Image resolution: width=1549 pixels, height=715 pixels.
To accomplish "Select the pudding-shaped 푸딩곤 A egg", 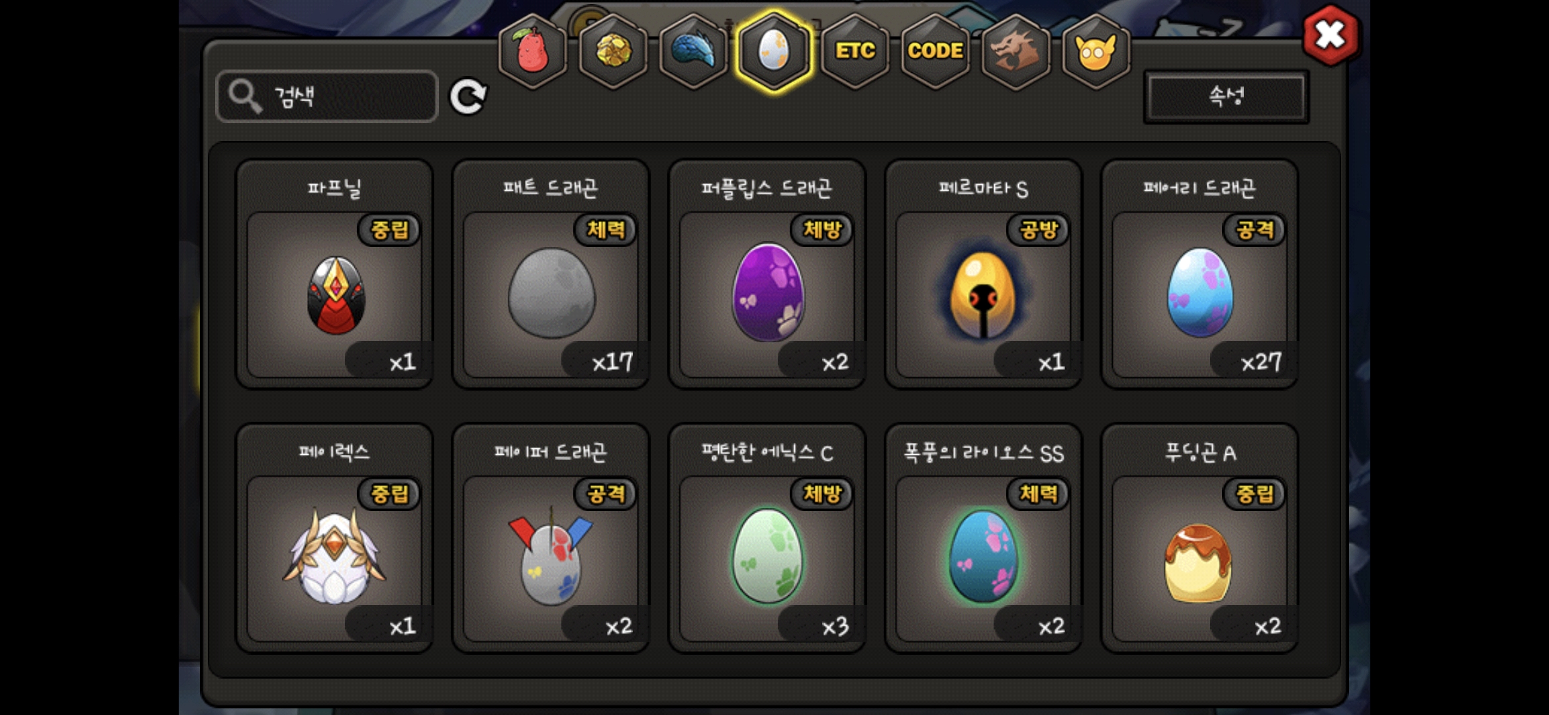I will pyautogui.click(x=1199, y=538).
